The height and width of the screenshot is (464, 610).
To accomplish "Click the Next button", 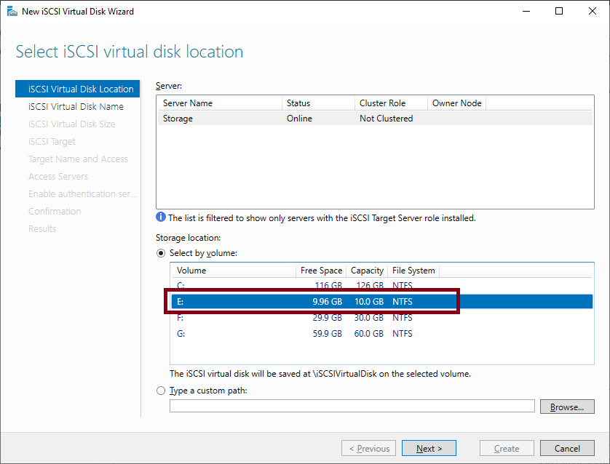I will (429, 448).
